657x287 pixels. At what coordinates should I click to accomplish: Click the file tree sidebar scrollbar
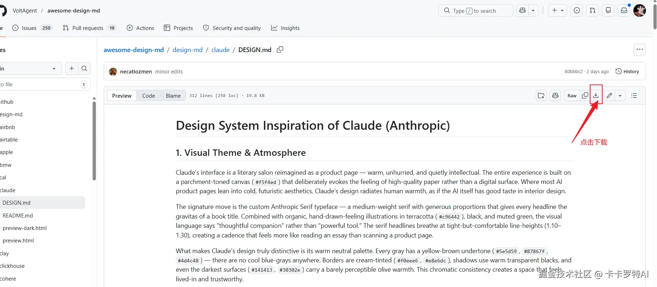[x=94, y=141]
